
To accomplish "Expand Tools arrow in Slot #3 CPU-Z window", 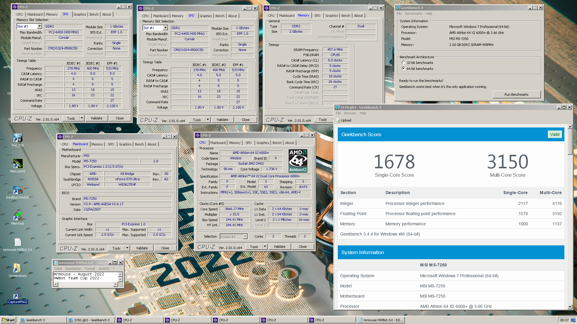I will click(82, 118).
